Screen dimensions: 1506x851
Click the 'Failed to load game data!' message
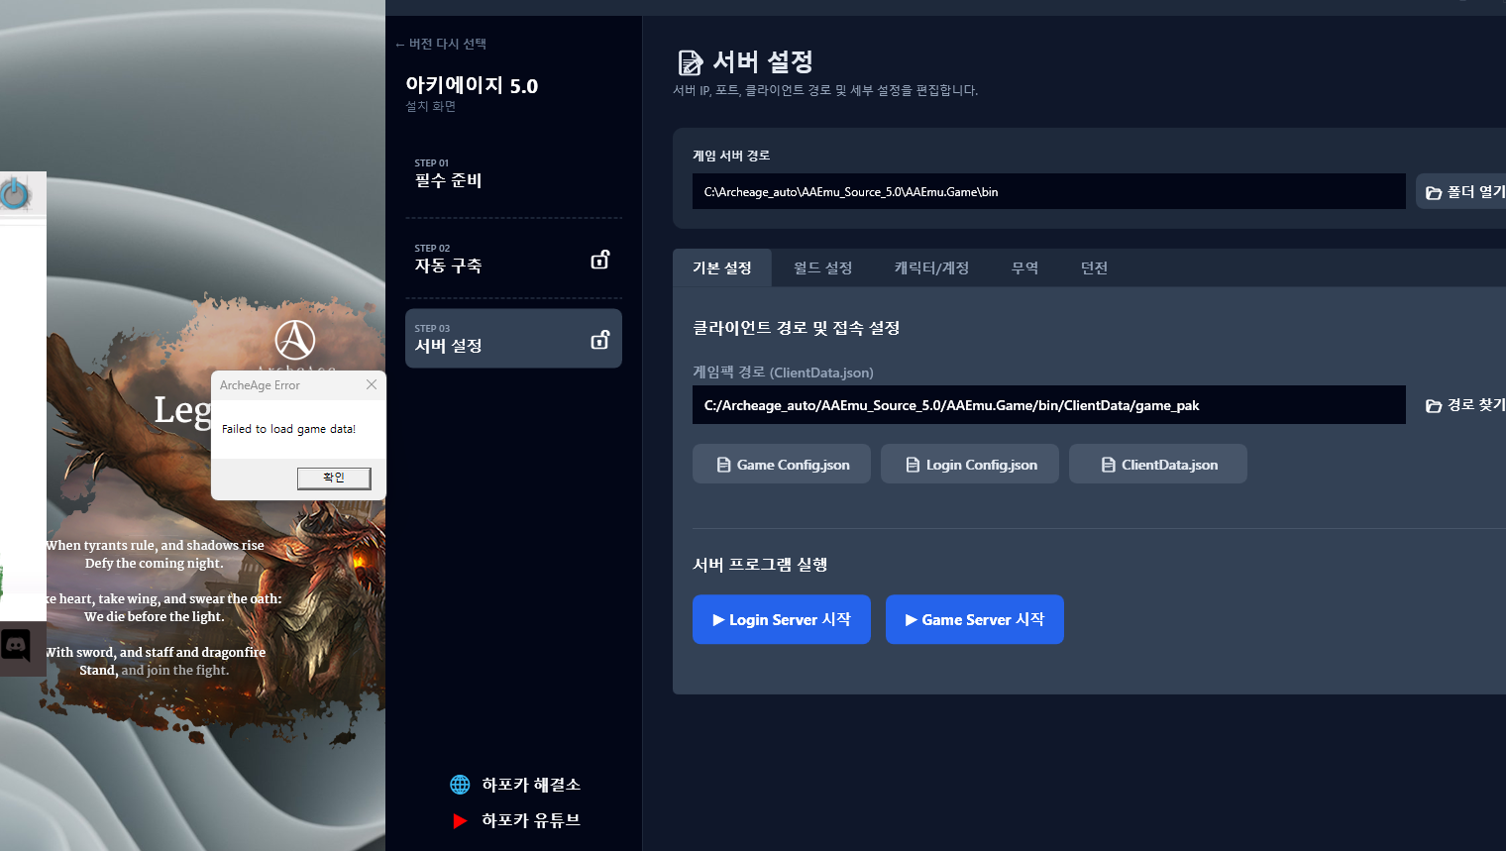point(288,429)
